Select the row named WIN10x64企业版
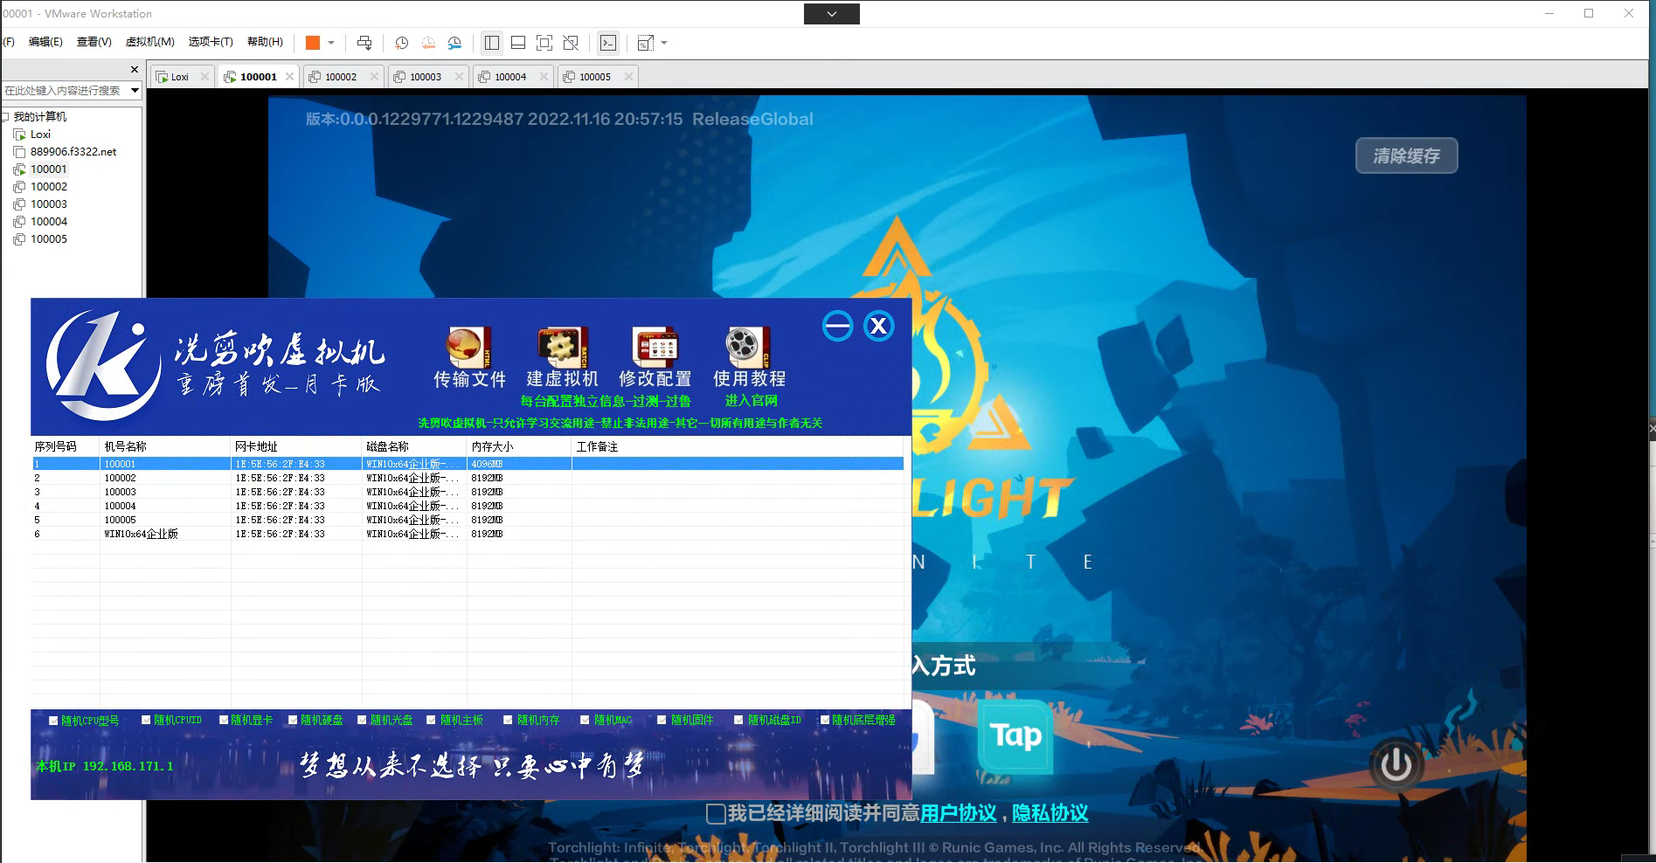Viewport: 1656px width, 863px height. 468,534
